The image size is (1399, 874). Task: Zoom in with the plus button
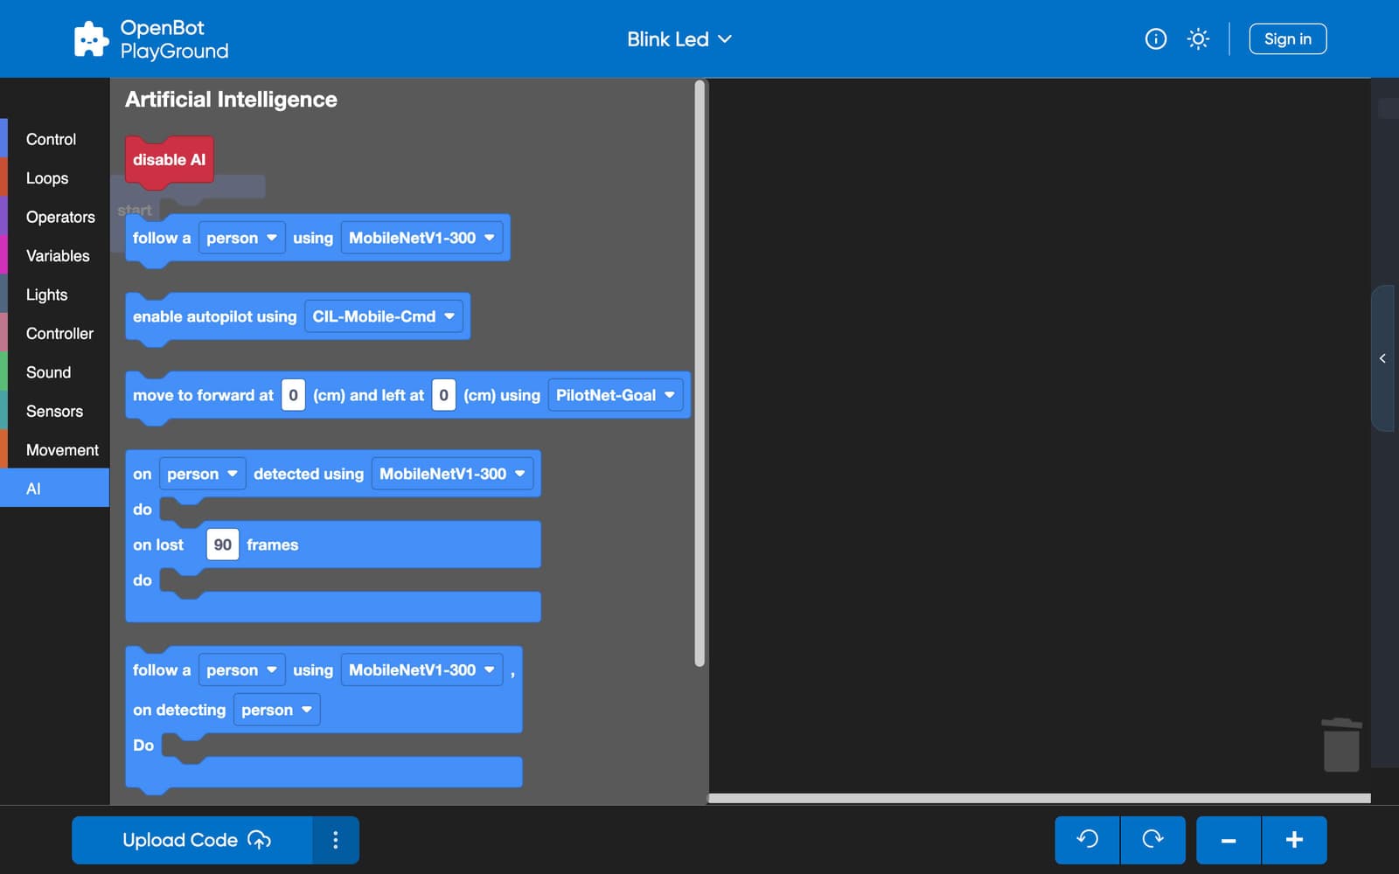coord(1295,840)
